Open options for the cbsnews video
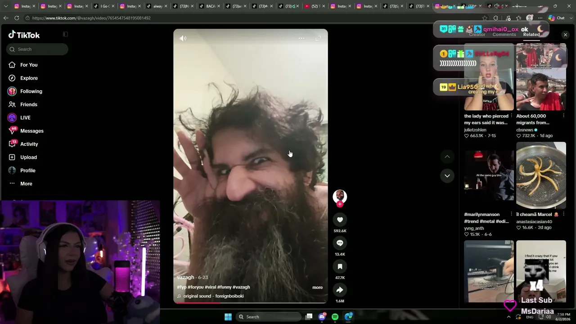 (x=563, y=116)
